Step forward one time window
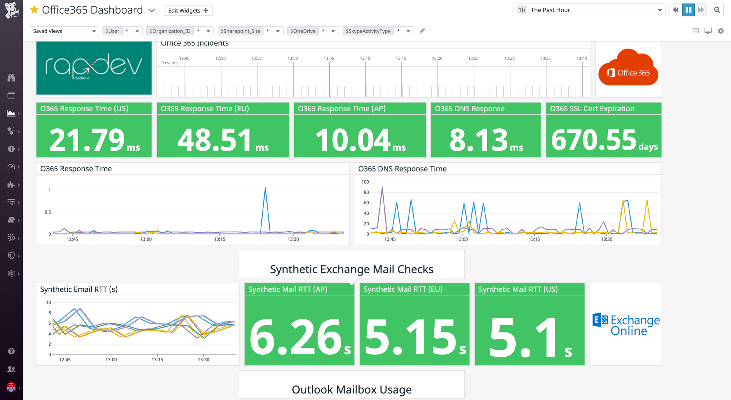 click(x=701, y=10)
